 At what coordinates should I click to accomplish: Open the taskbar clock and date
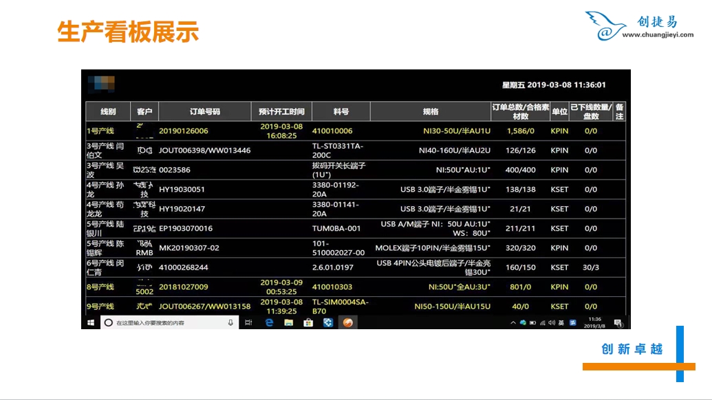coord(595,322)
